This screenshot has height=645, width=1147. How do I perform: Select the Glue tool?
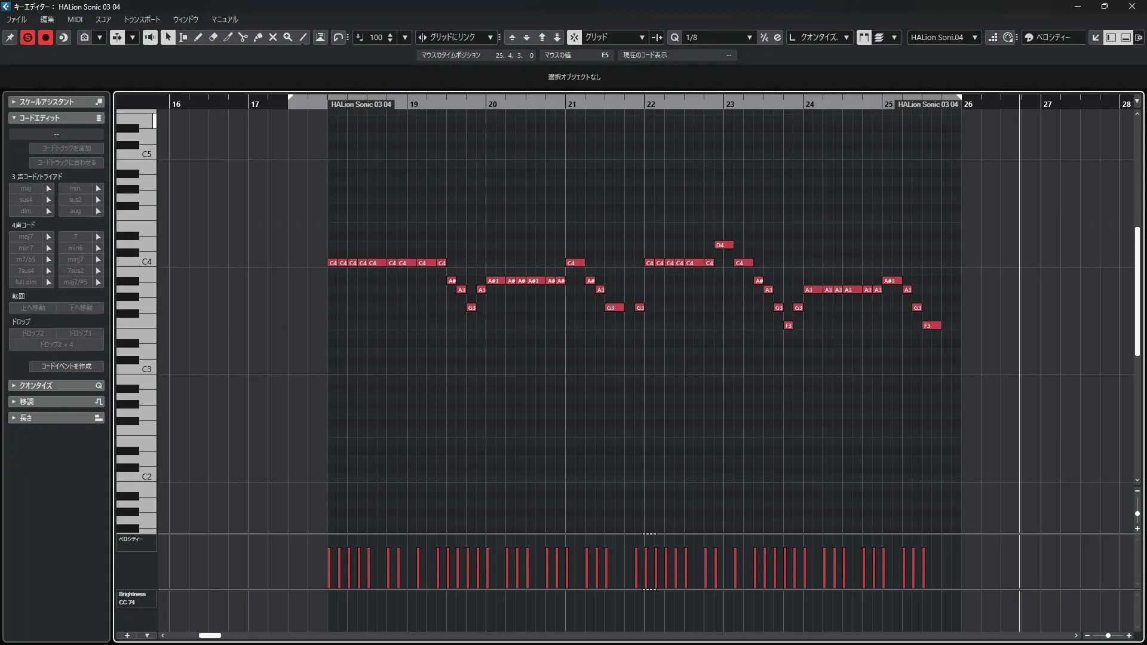[258, 37]
